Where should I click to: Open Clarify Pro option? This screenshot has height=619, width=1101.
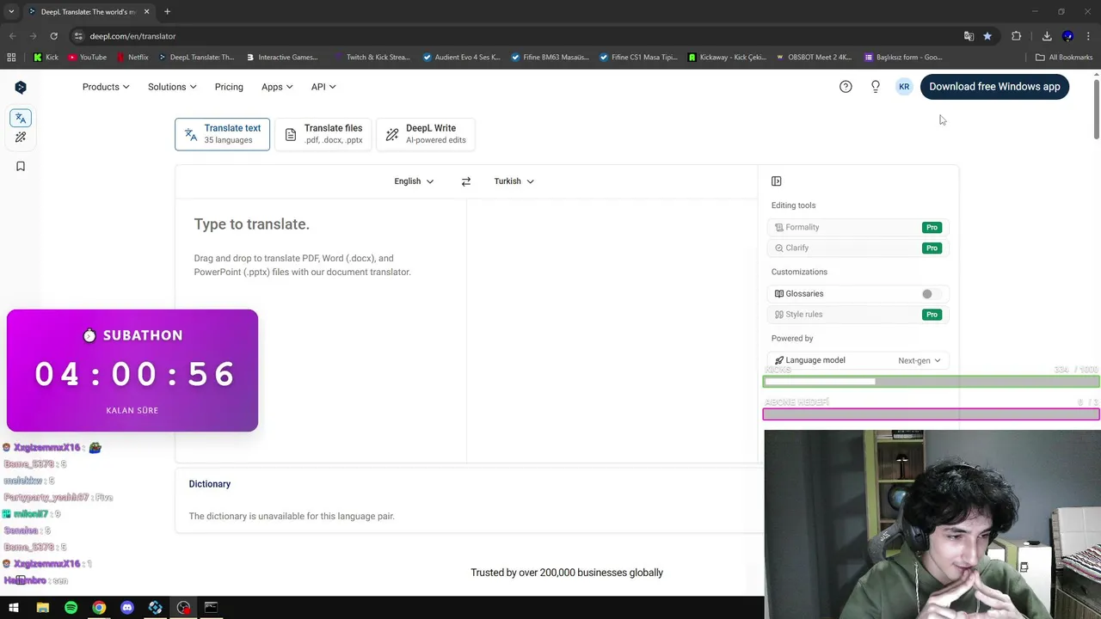pos(858,248)
